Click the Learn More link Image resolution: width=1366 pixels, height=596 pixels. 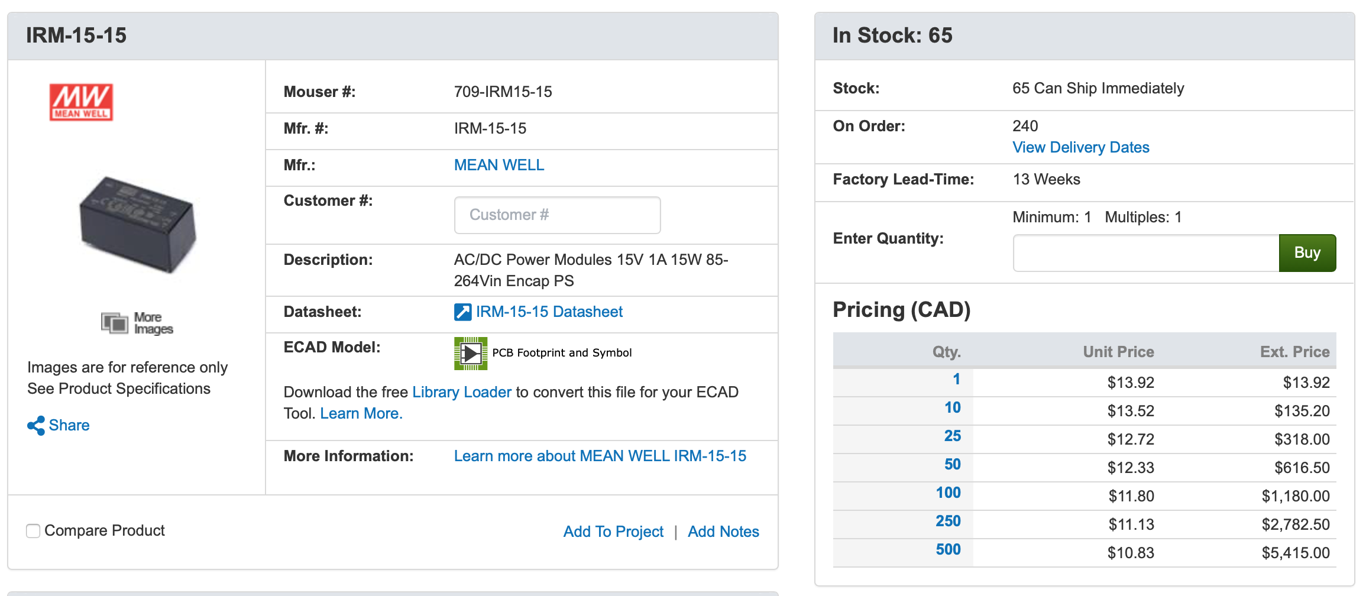[x=361, y=413]
